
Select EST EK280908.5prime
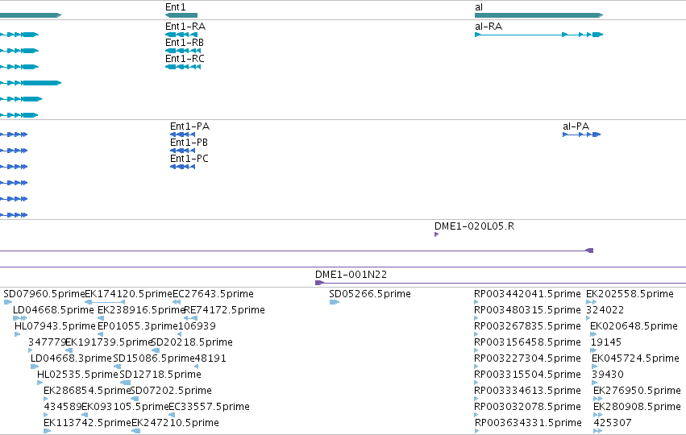click(x=637, y=407)
